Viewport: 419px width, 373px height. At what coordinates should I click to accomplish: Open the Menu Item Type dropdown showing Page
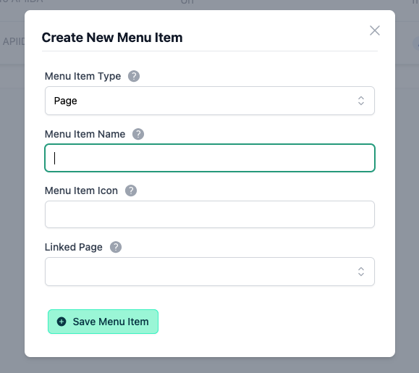(210, 101)
